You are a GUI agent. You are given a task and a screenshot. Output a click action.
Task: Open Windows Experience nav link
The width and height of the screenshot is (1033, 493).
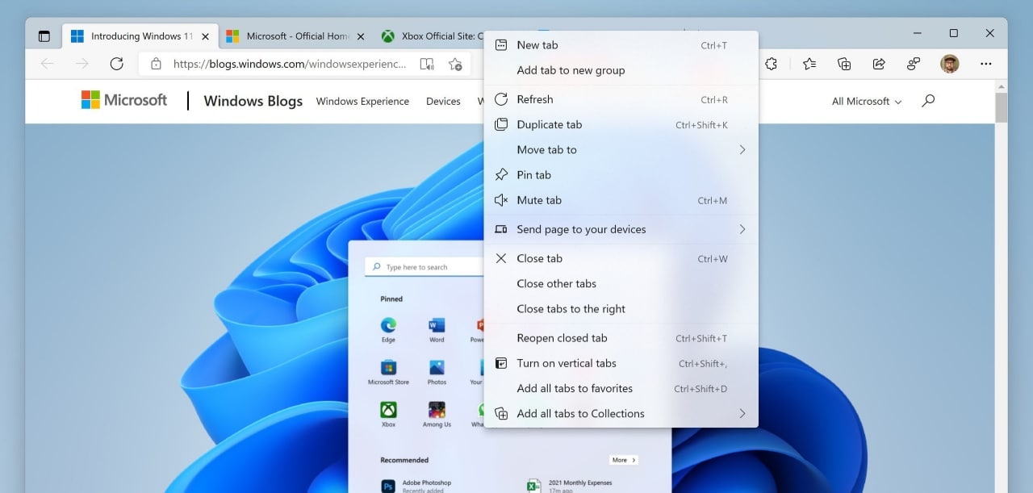(362, 101)
